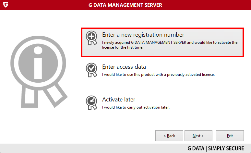Click the plus ribbon badge icon
251x153 pixels.
click(x=91, y=38)
